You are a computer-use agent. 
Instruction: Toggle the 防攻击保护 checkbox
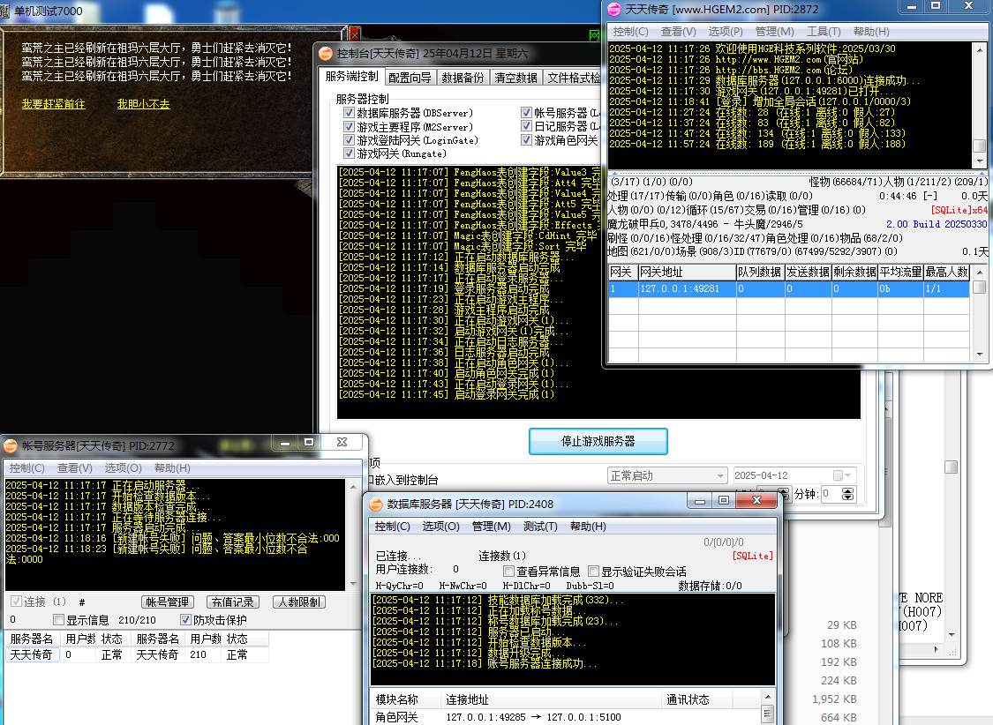pyautogui.click(x=185, y=619)
